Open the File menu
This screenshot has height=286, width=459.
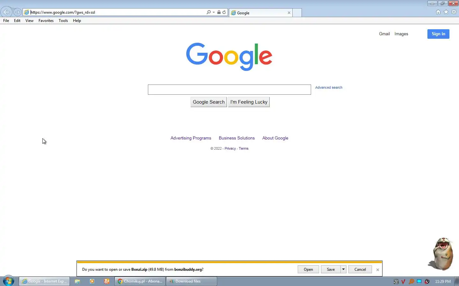pyautogui.click(x=6, y=21)
